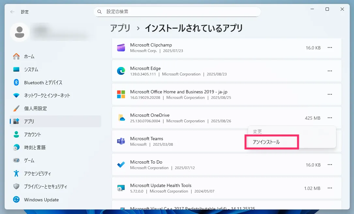The height and width of the screenshot is (214, 354).
Task: Open the ホーム settings page
Action: (x=55, y=56)
